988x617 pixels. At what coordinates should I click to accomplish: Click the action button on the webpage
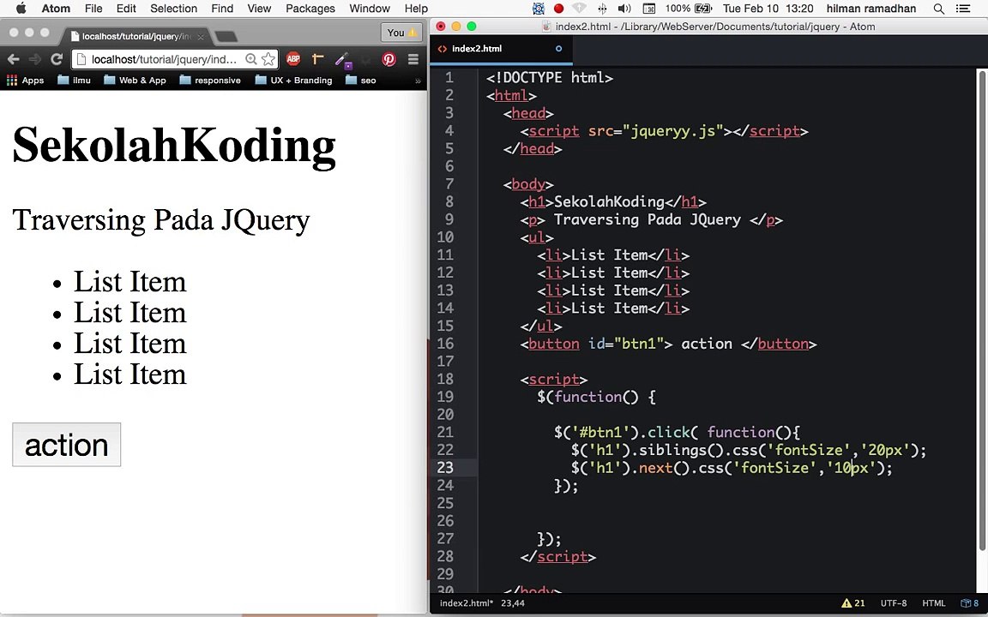click(66, 445)
